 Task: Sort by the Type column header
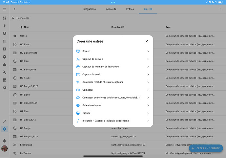(168, 27)
